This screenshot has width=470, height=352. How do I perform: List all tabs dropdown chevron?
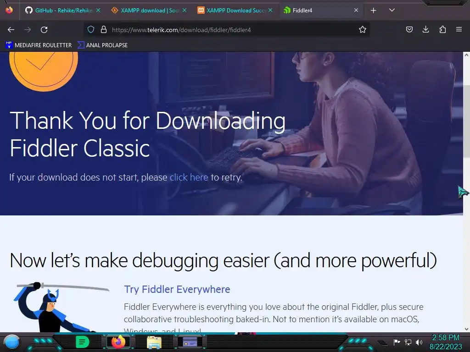tap(392, 10)
